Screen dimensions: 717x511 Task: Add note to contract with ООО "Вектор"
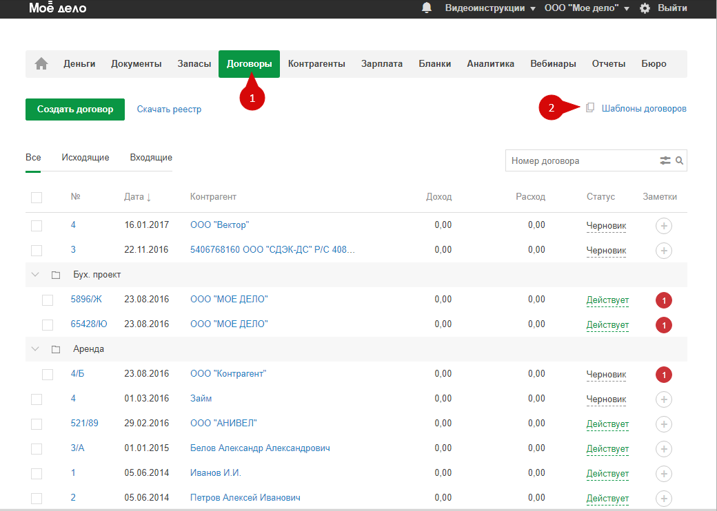(663, 225)
